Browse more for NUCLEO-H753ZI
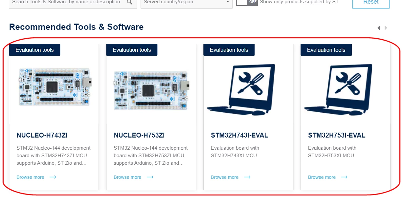Screen dimensions: 403x205 tap(127, 177)
